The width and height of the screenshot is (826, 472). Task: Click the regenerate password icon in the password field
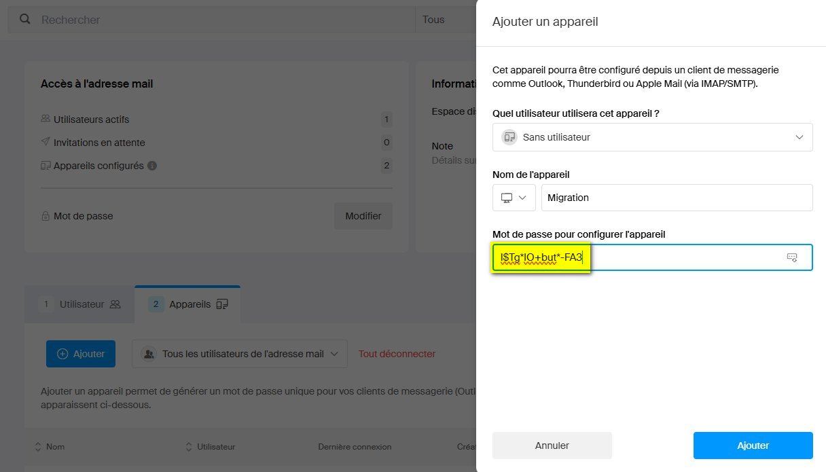(791, 257)
